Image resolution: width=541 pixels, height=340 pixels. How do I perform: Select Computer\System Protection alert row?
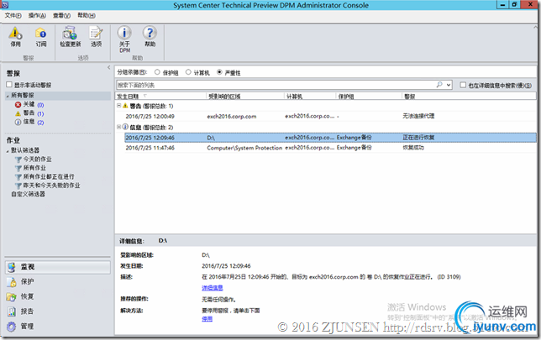[x=330, y=148]
